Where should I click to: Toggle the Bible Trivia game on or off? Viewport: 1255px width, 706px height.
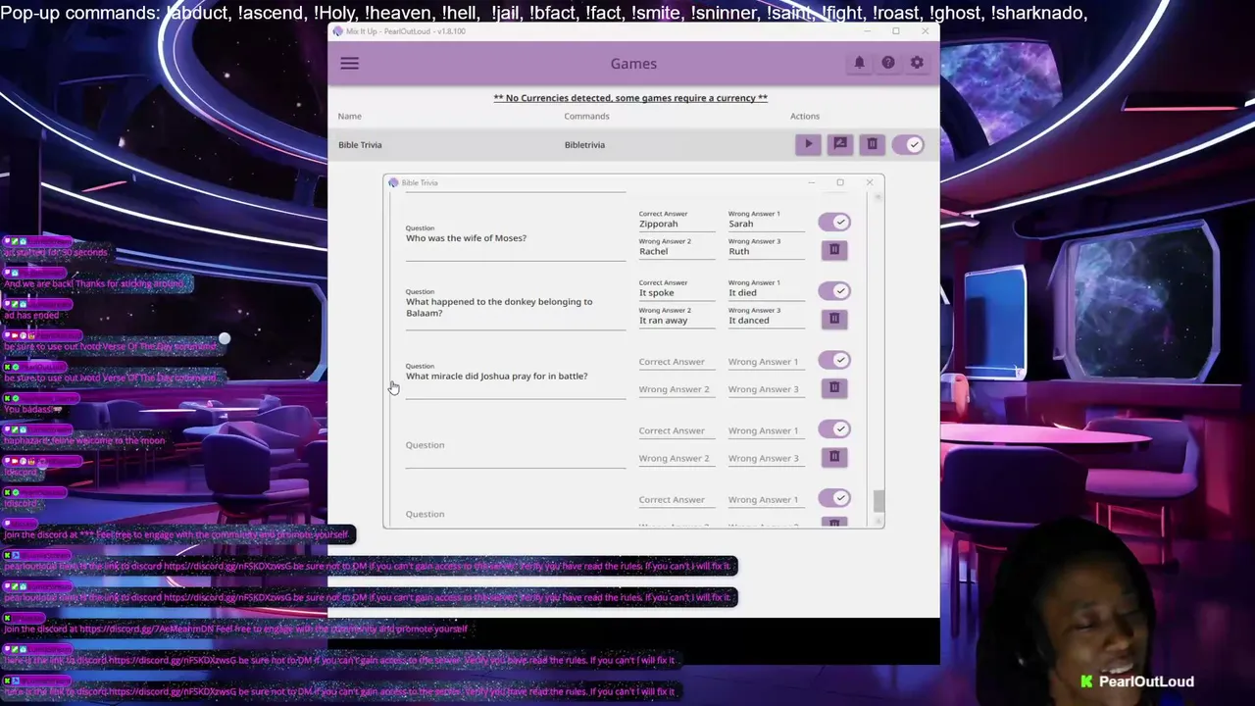pyautogui.click(x=908, y=144)
